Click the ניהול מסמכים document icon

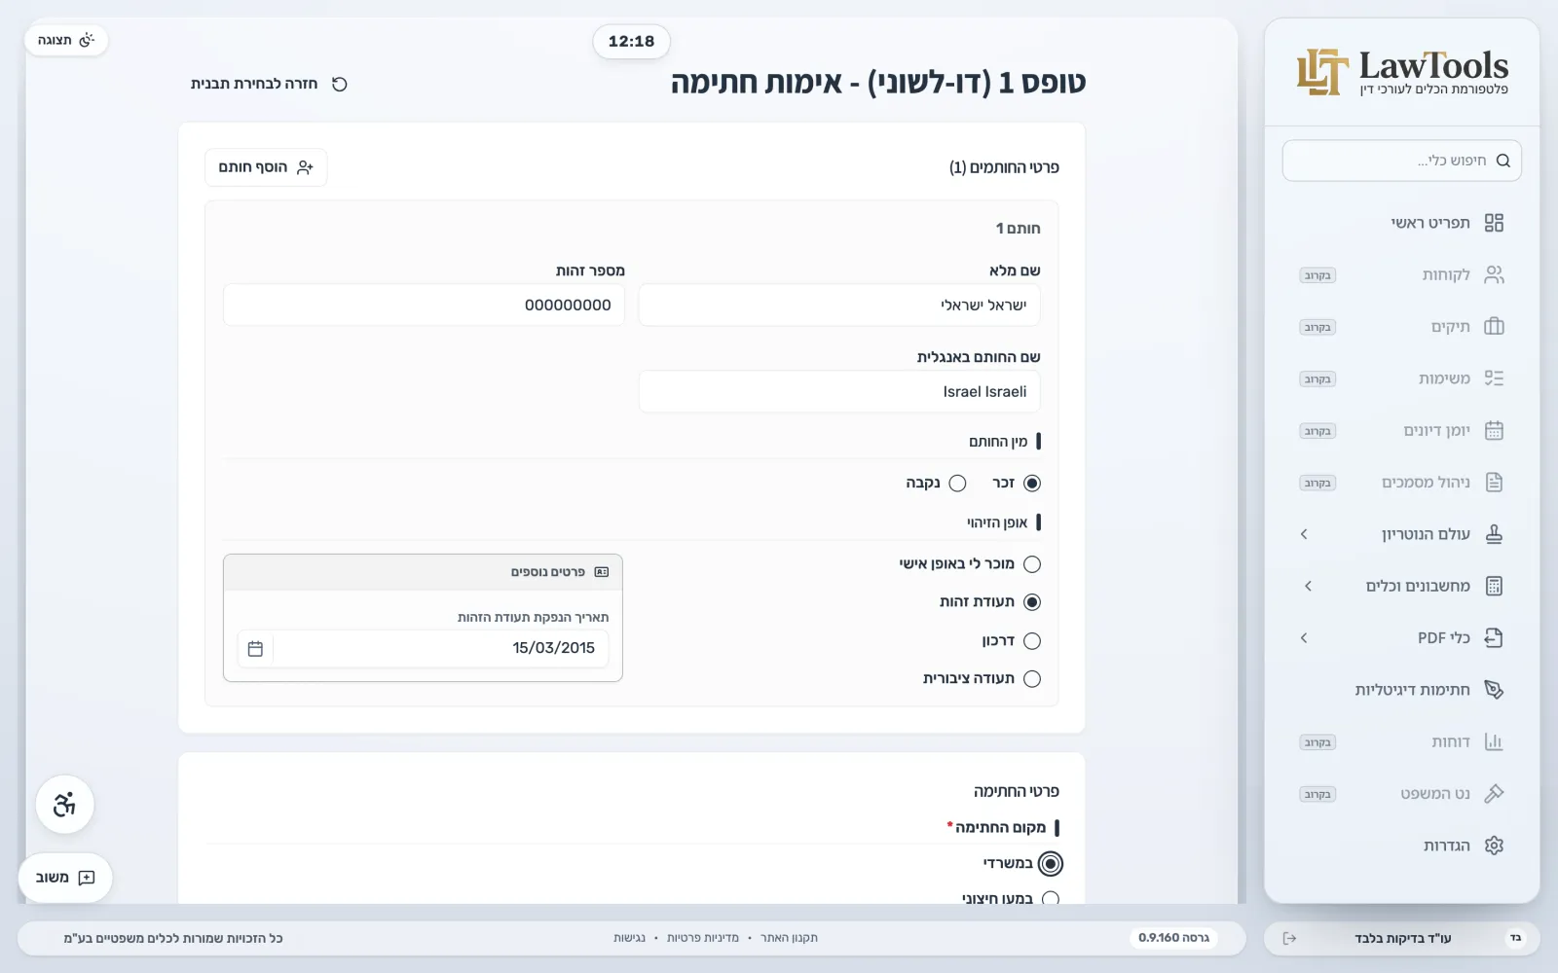point(1494,482)
